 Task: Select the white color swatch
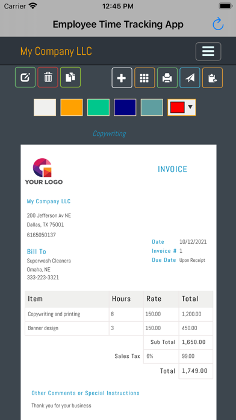[x=45, y=107]
